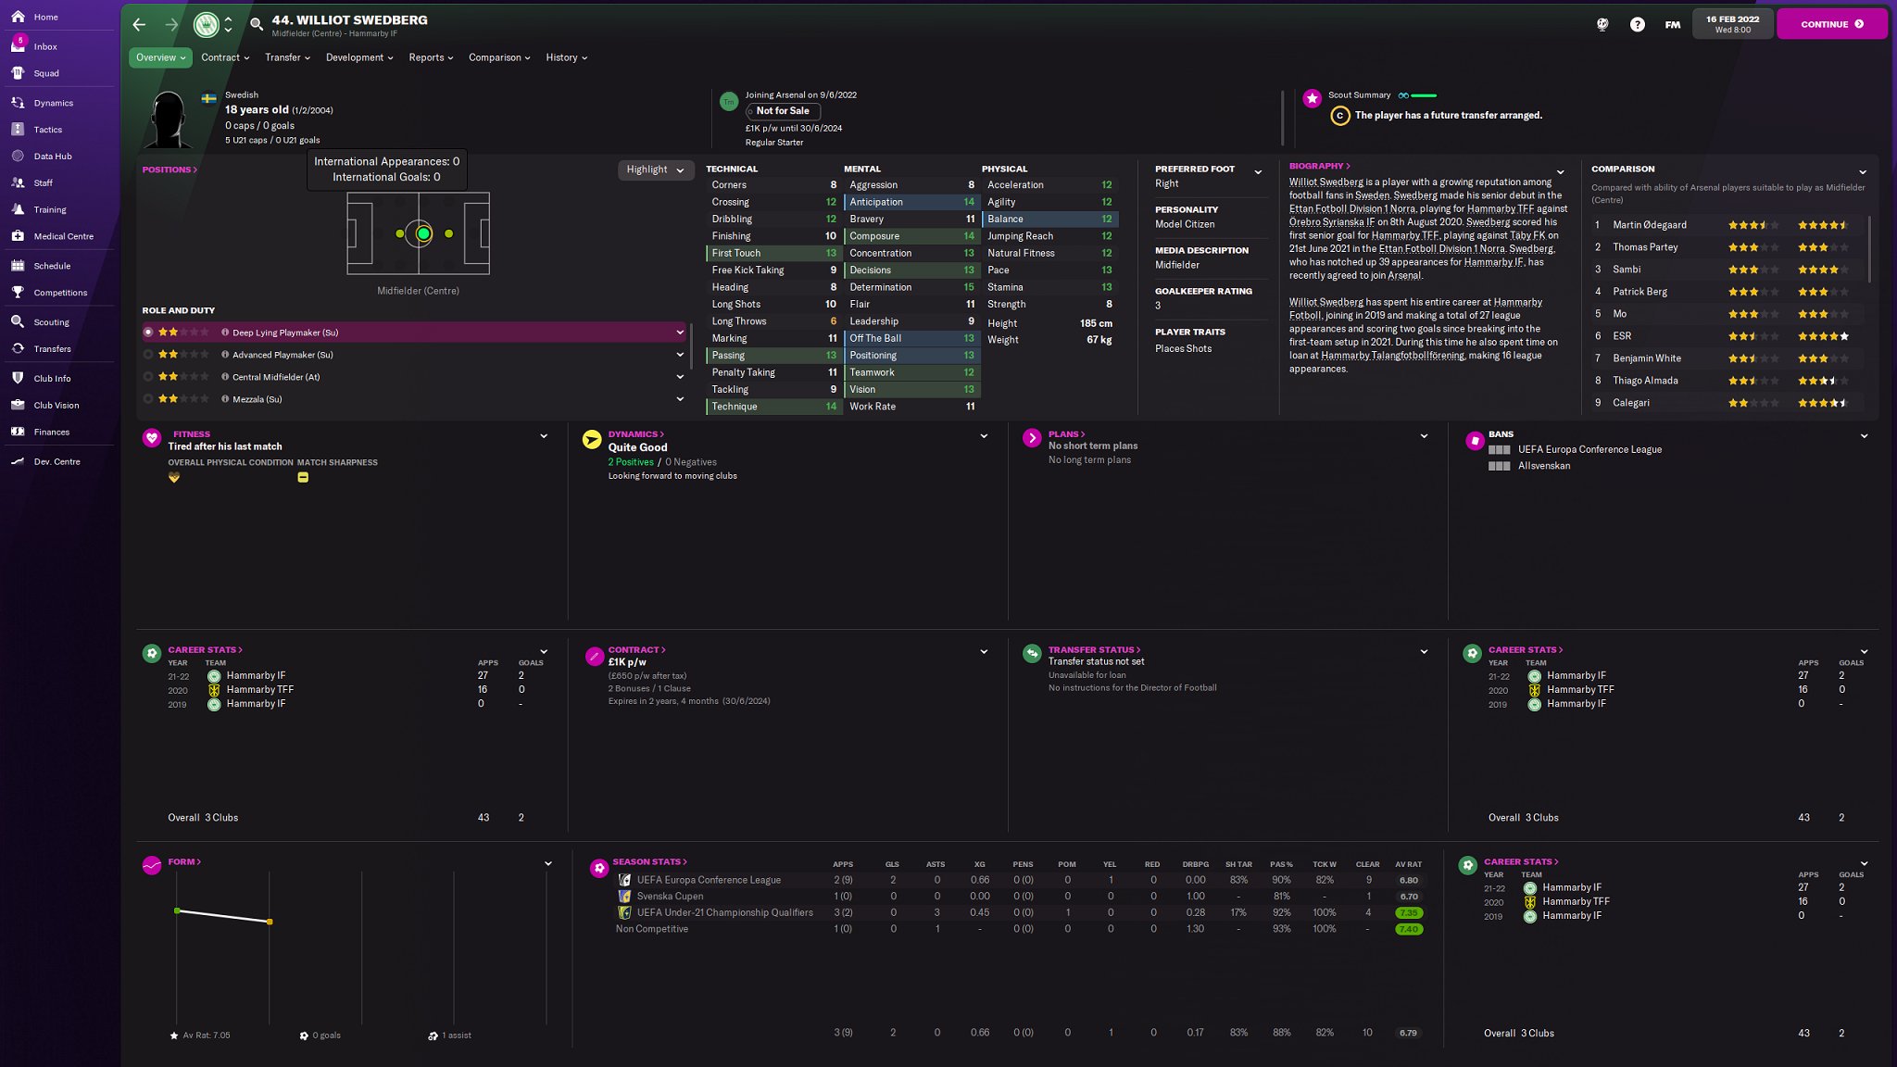Select Mezzala (Su) role radio button
The image size is (1897, 1067).
(148, 399)
